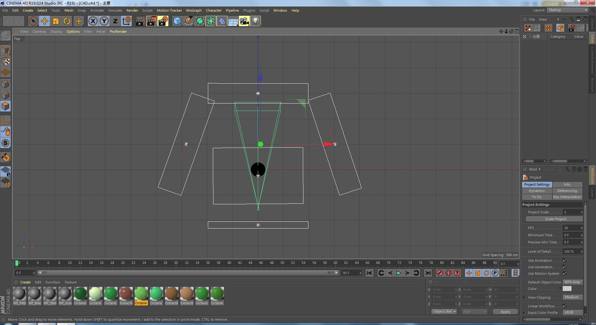Toggle Z axis lock icon

(115, 21)
